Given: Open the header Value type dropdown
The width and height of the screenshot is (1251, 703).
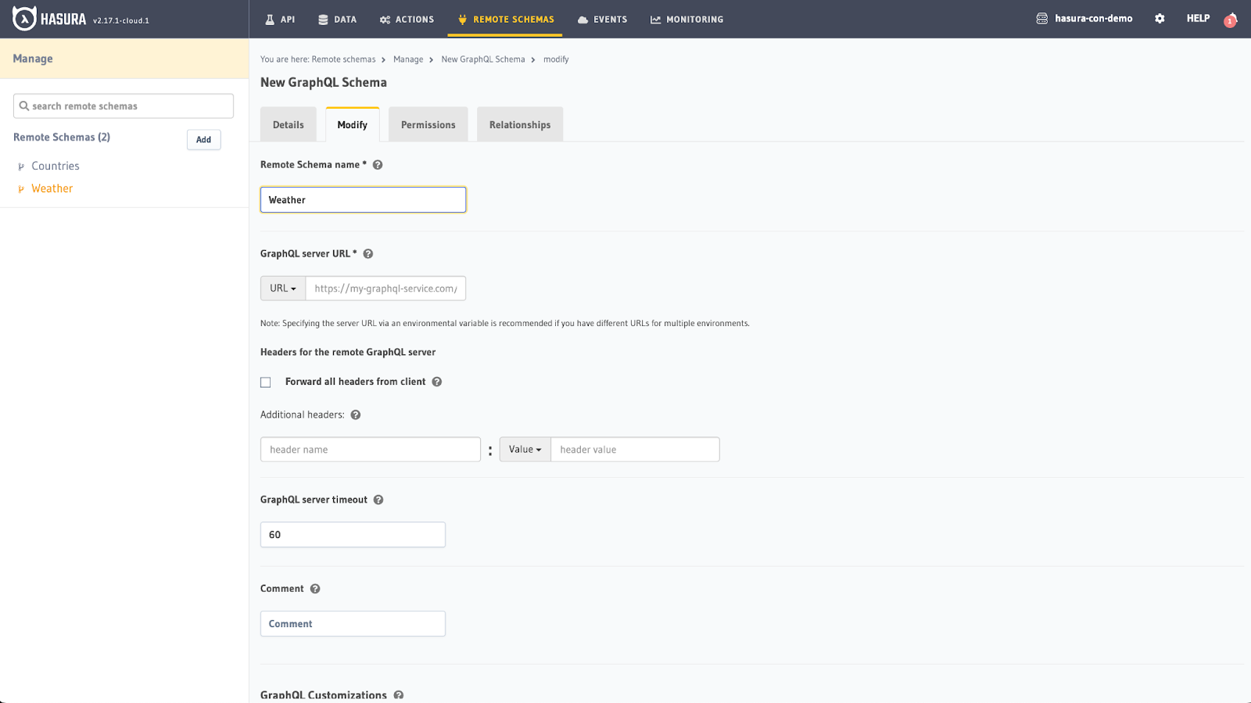Looking at the screenshot, I should click(525, 450).
